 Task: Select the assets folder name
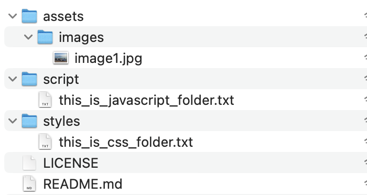coord(63,17)
